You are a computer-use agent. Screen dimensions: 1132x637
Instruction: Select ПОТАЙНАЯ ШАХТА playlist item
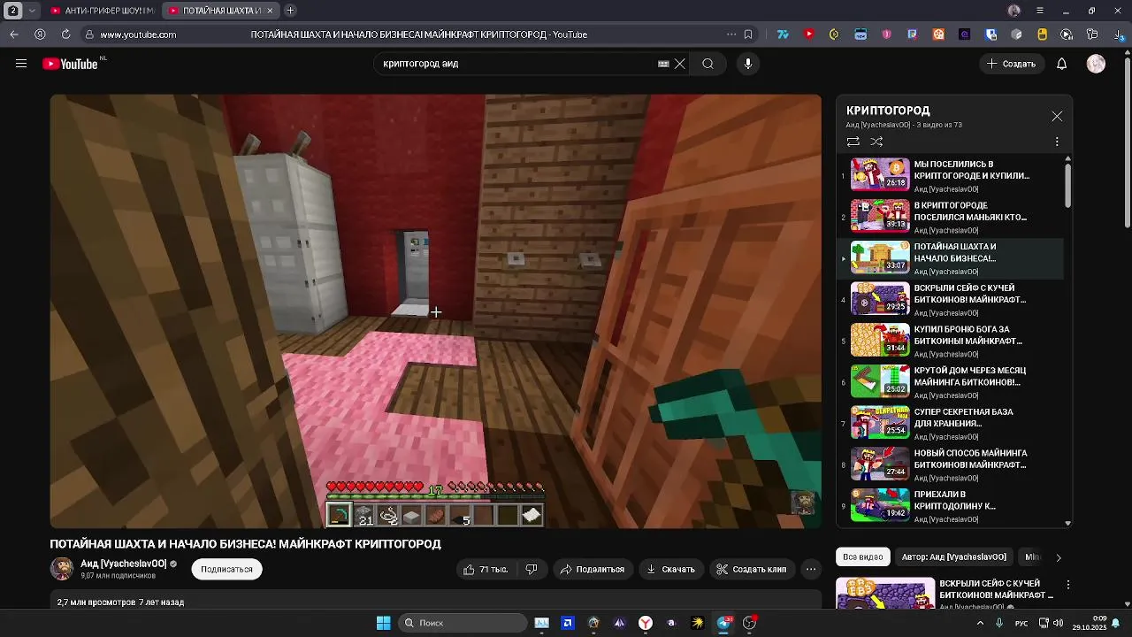click(952, 258)
